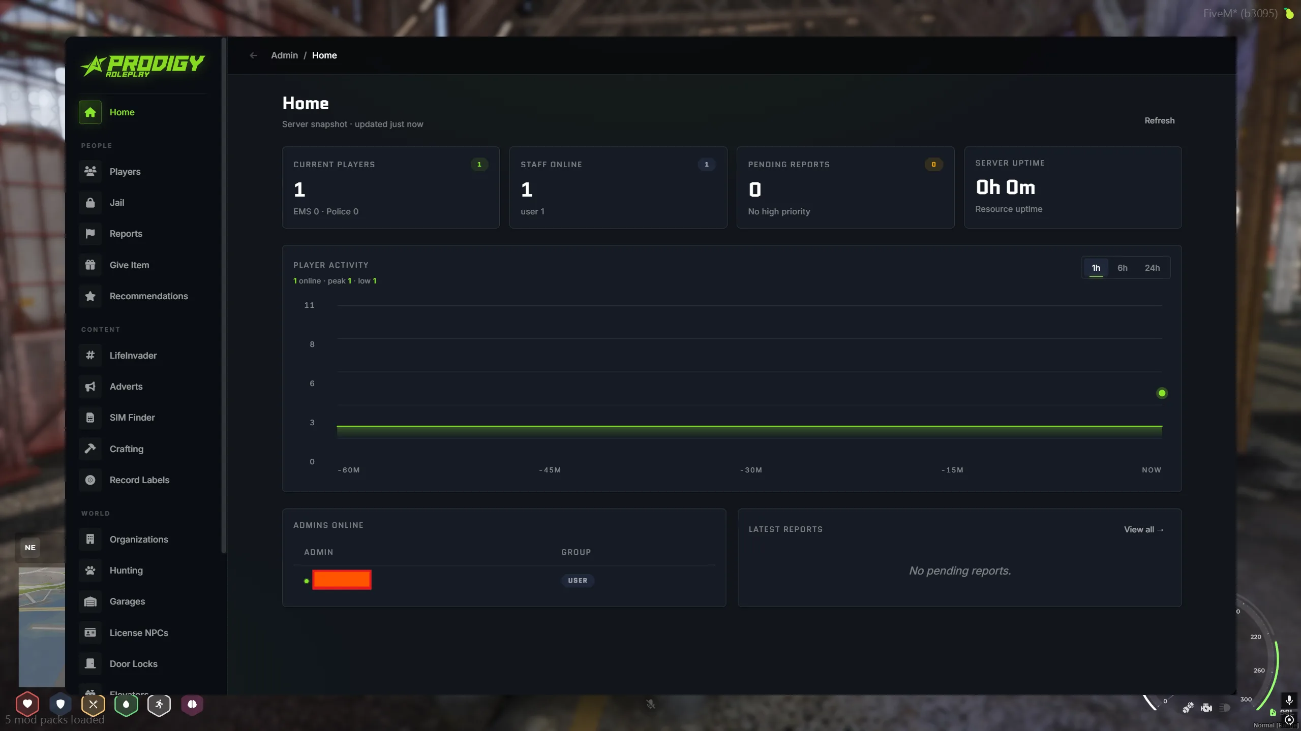
Task: Open the Crafting menu item
Action: pos(143,449)
